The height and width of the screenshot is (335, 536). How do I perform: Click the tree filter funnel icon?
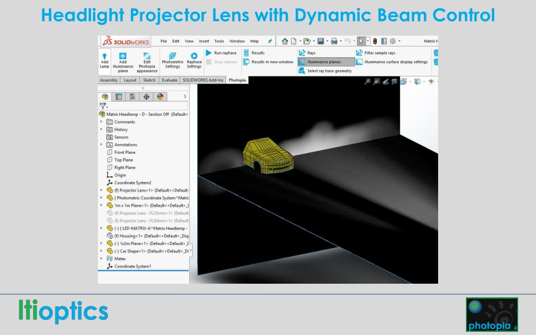point(103,106)
